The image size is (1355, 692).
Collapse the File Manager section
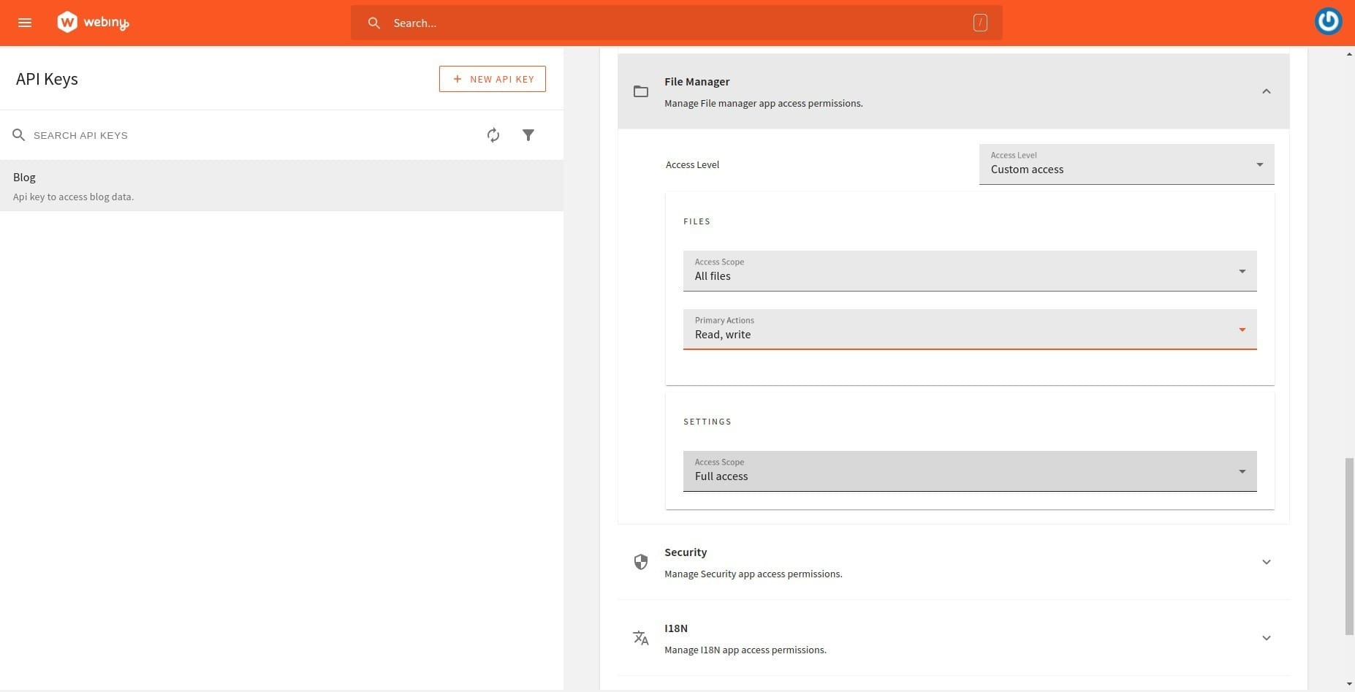1266,91
